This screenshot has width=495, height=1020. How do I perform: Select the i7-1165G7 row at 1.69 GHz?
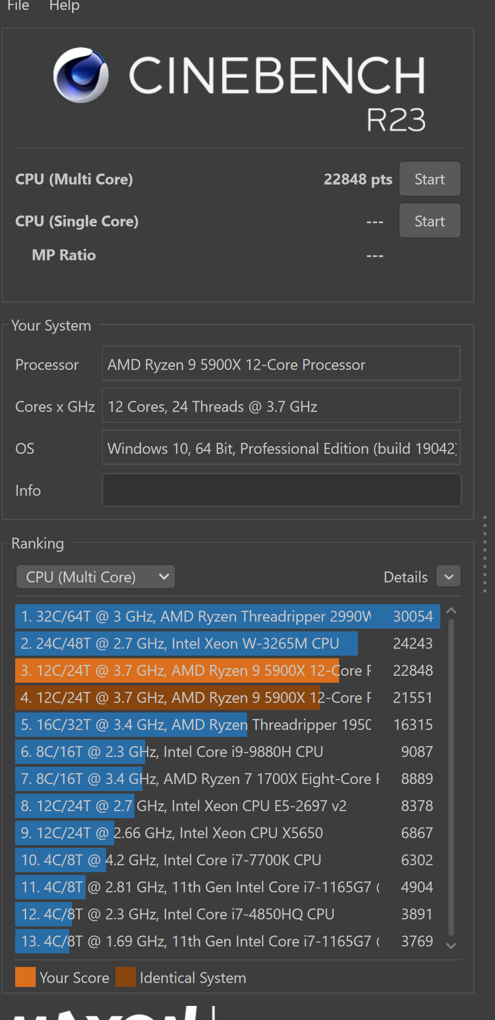pos(227,941)
